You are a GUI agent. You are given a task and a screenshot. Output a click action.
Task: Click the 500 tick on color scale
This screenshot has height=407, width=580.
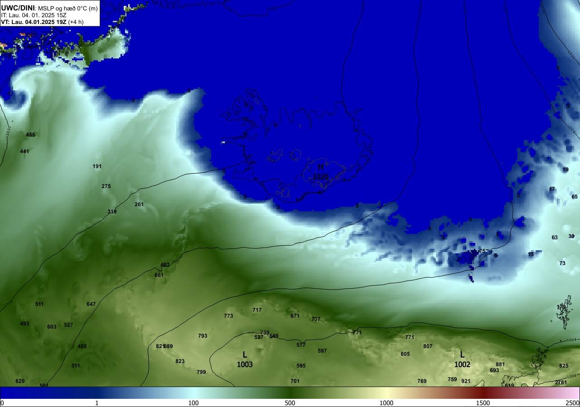click(290, 403)
